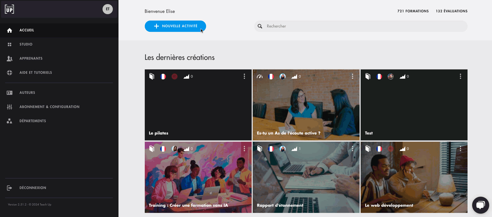Click the Teach Up logo
The width and height of the screenshot is (492, 217).
tap(10, 9)
